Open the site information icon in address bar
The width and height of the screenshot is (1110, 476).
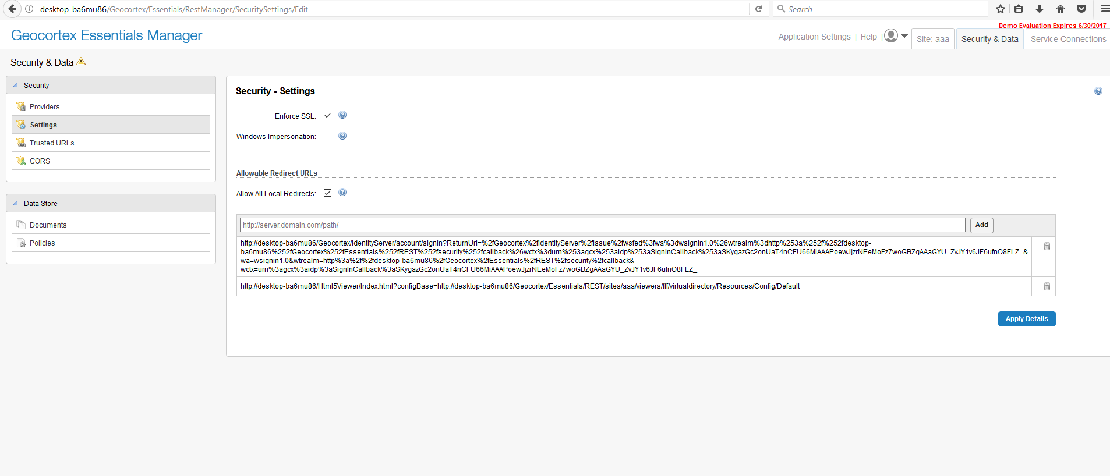point(29,9)
